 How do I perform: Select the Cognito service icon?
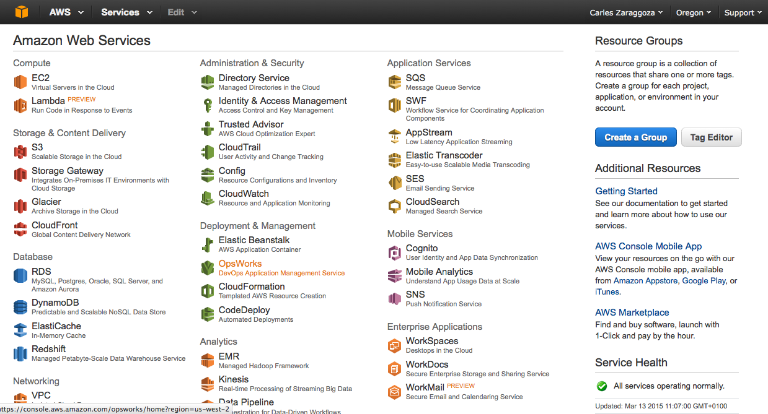395,252
